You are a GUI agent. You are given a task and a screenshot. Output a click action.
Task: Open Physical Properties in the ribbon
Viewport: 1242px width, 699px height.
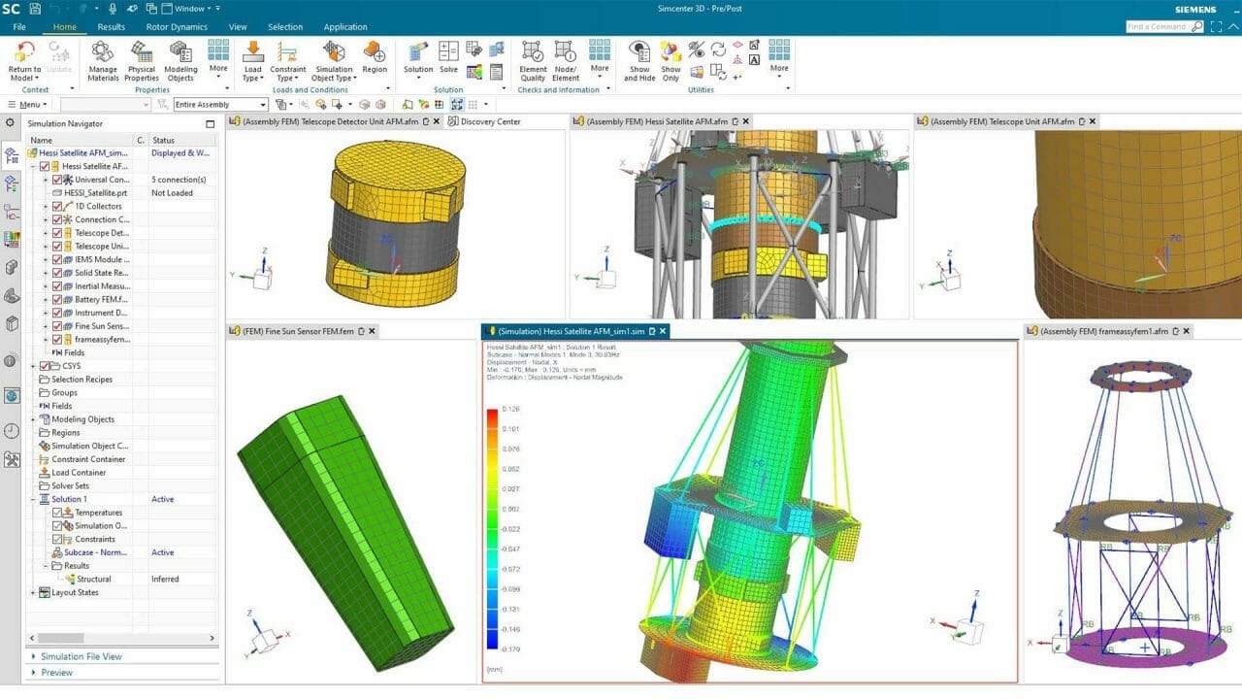(141, 63)
